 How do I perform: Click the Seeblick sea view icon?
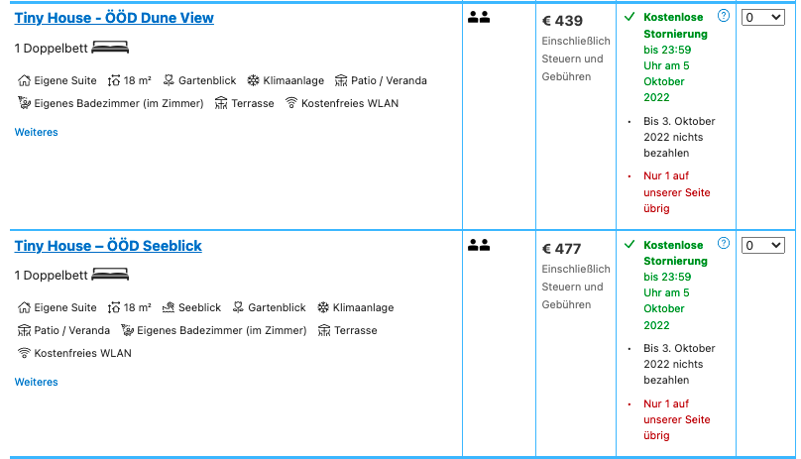(x=169, y=307)
